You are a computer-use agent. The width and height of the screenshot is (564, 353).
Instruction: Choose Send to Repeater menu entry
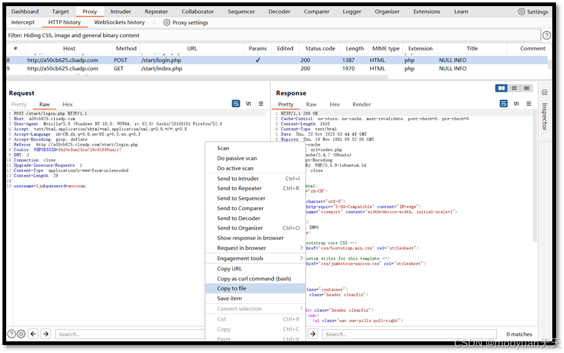[255, 188]
